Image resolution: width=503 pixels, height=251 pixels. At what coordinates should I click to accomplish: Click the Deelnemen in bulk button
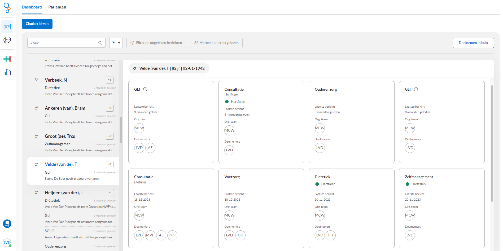(473, 43)
